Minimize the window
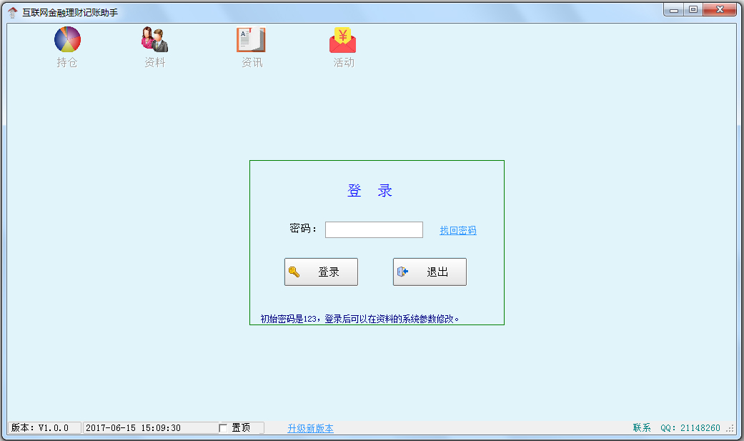Image resolution: width=744 pixels, height=441 pixels. [x=674, y=9]
